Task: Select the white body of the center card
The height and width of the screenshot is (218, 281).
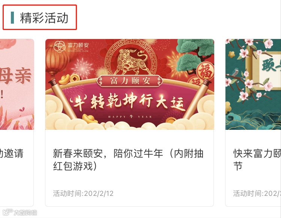Action: pyautogui.click(x=129, y=168)
